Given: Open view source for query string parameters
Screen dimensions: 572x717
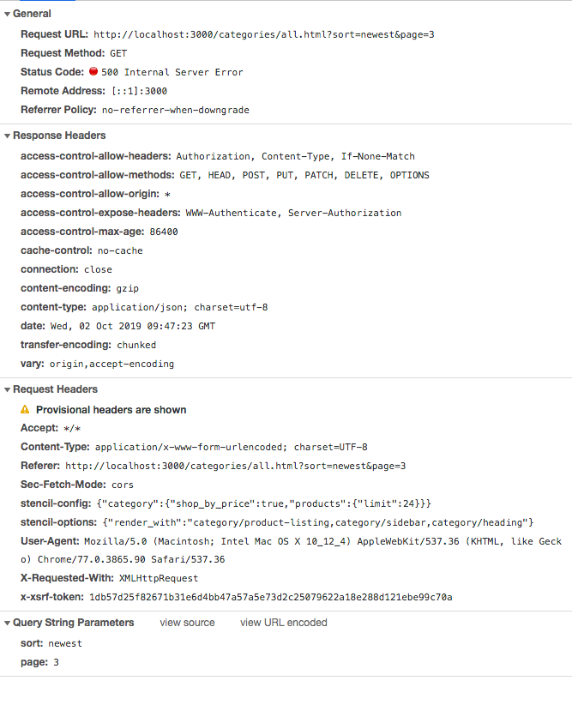Looking at the screenshot, I should [x=187, y=622].
